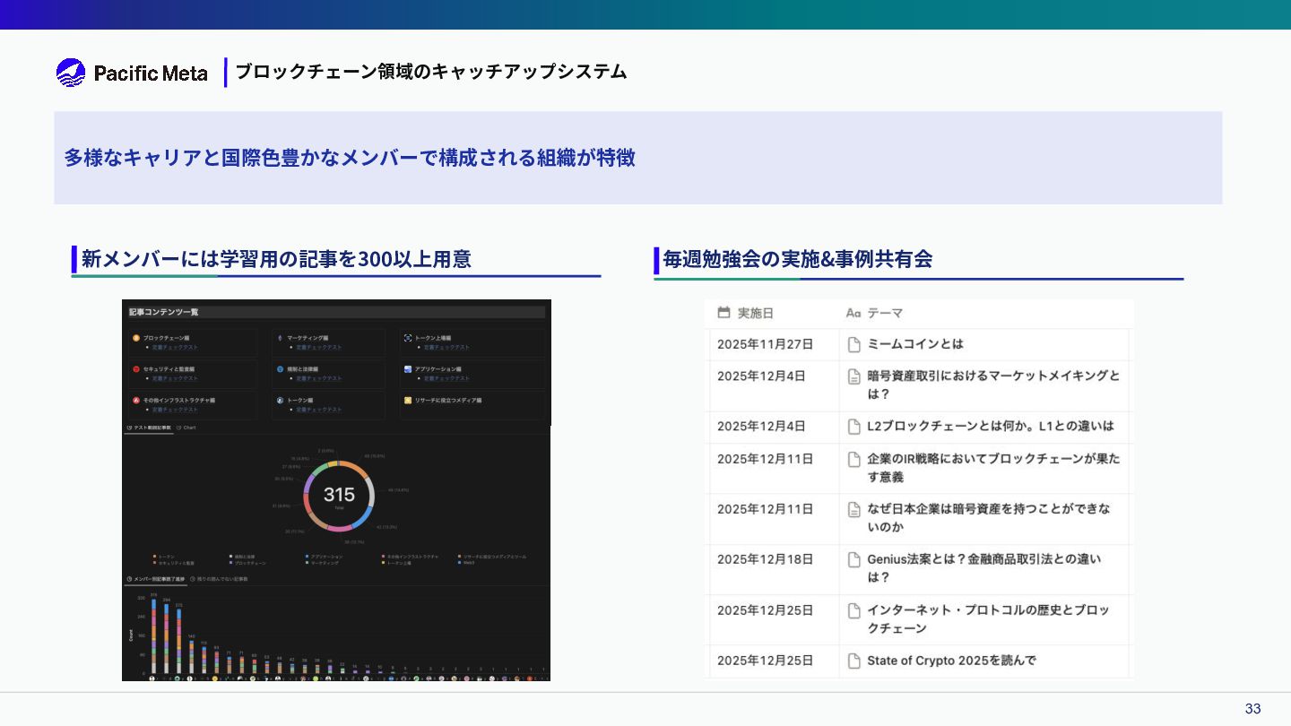This screenshot has height=726, width=1291.
Task: Click the 315 total in donut chart
Action: [339, 495]
